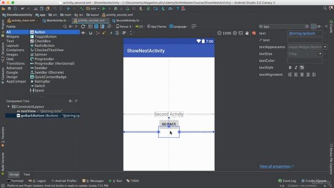Open the Nexus 4 device dropdown
Image resolution: width=334 pixels, height=188 pixels.
tap(124, 27)
